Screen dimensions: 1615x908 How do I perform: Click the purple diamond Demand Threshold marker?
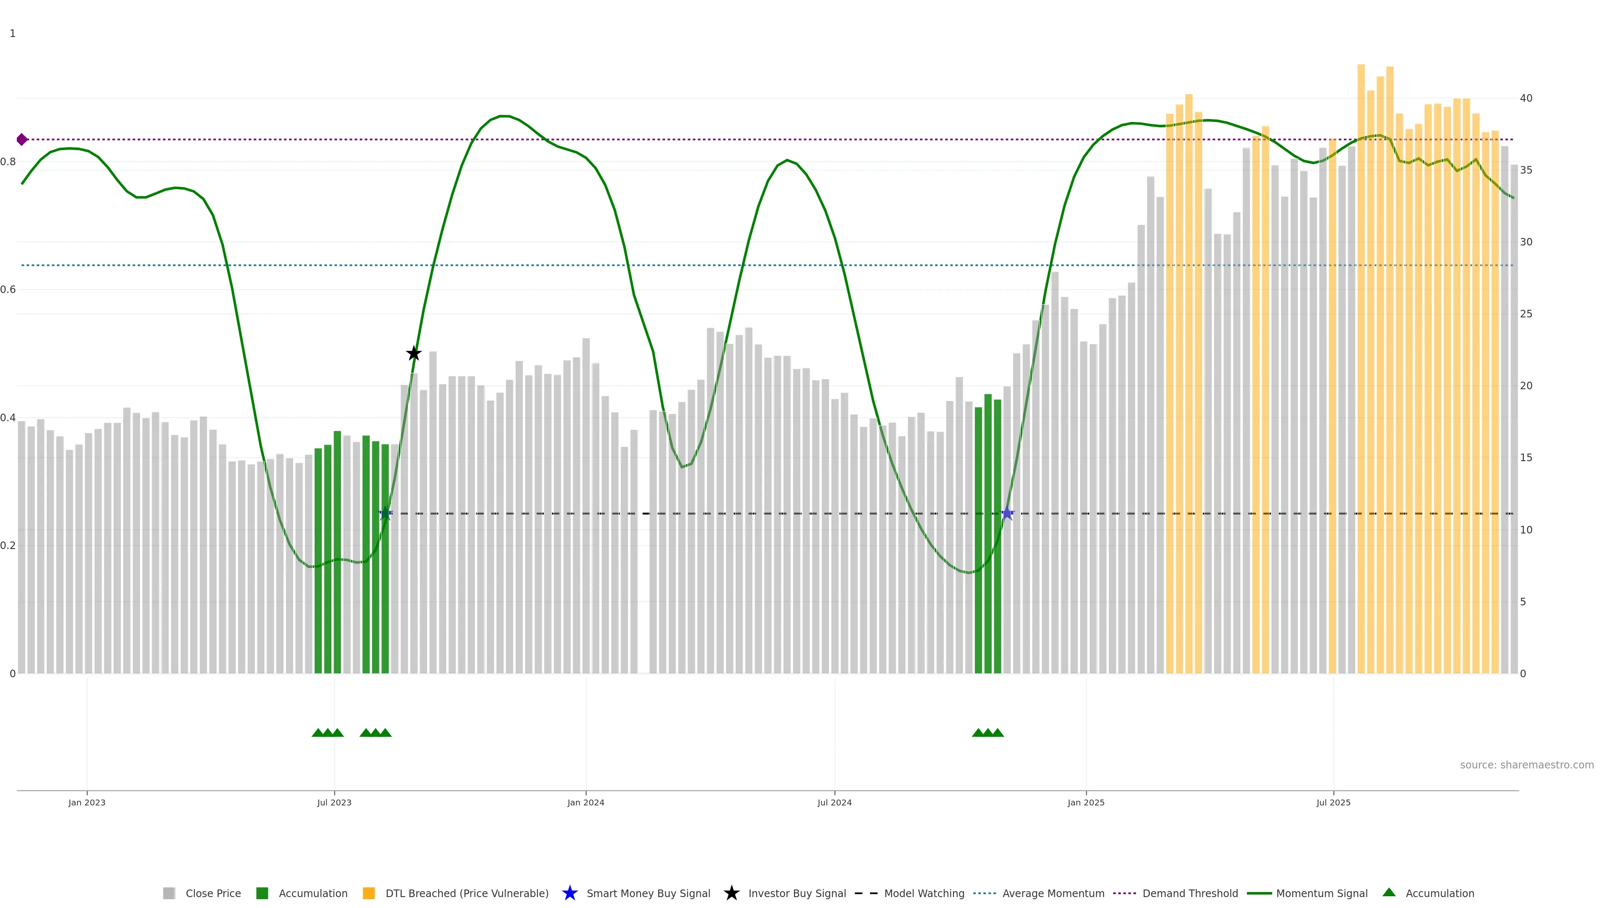click(22, 140)
